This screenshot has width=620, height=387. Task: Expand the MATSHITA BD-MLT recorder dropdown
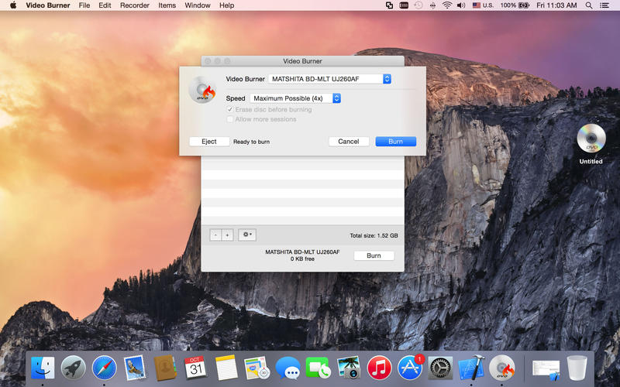click(329, 79)
